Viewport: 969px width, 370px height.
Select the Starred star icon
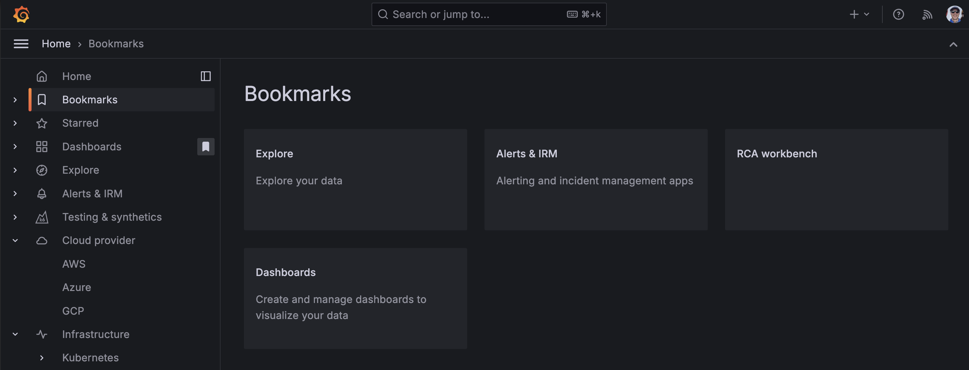coord(42,123)
